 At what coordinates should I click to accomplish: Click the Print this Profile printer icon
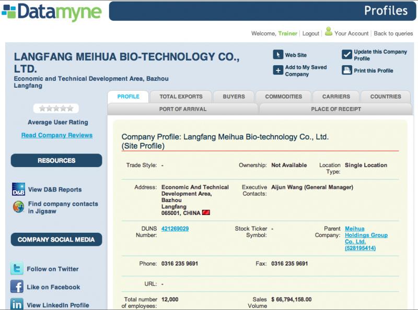coord(347,70)
